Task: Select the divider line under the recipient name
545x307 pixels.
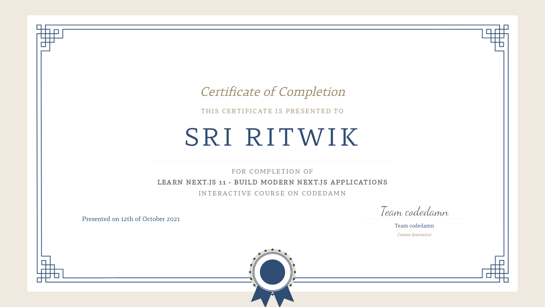Action: [272, 160]
